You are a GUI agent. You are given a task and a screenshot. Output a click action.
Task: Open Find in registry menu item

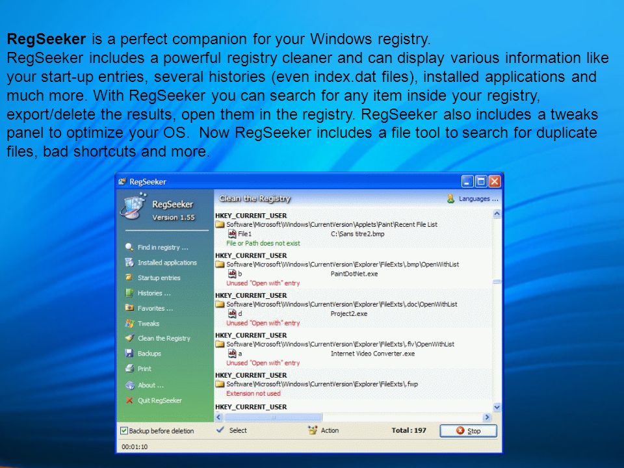click(162, 247)
